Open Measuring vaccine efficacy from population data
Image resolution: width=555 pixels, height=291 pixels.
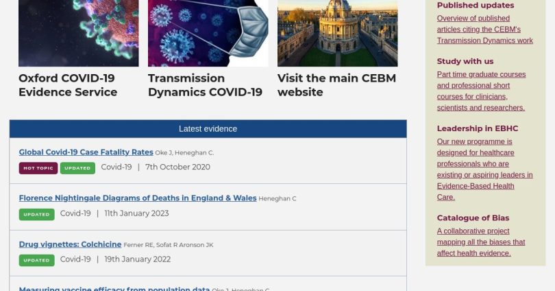pyautogui.click(x=114, y=289)
